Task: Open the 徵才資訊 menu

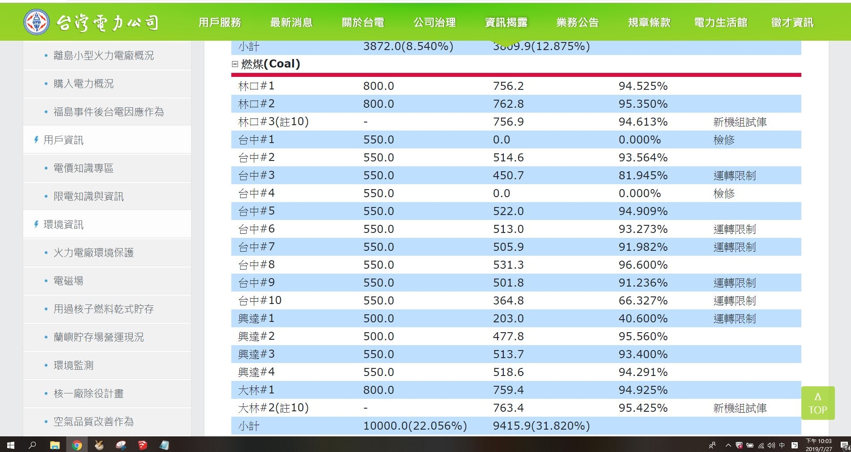Action: click(x=792, y=22)
